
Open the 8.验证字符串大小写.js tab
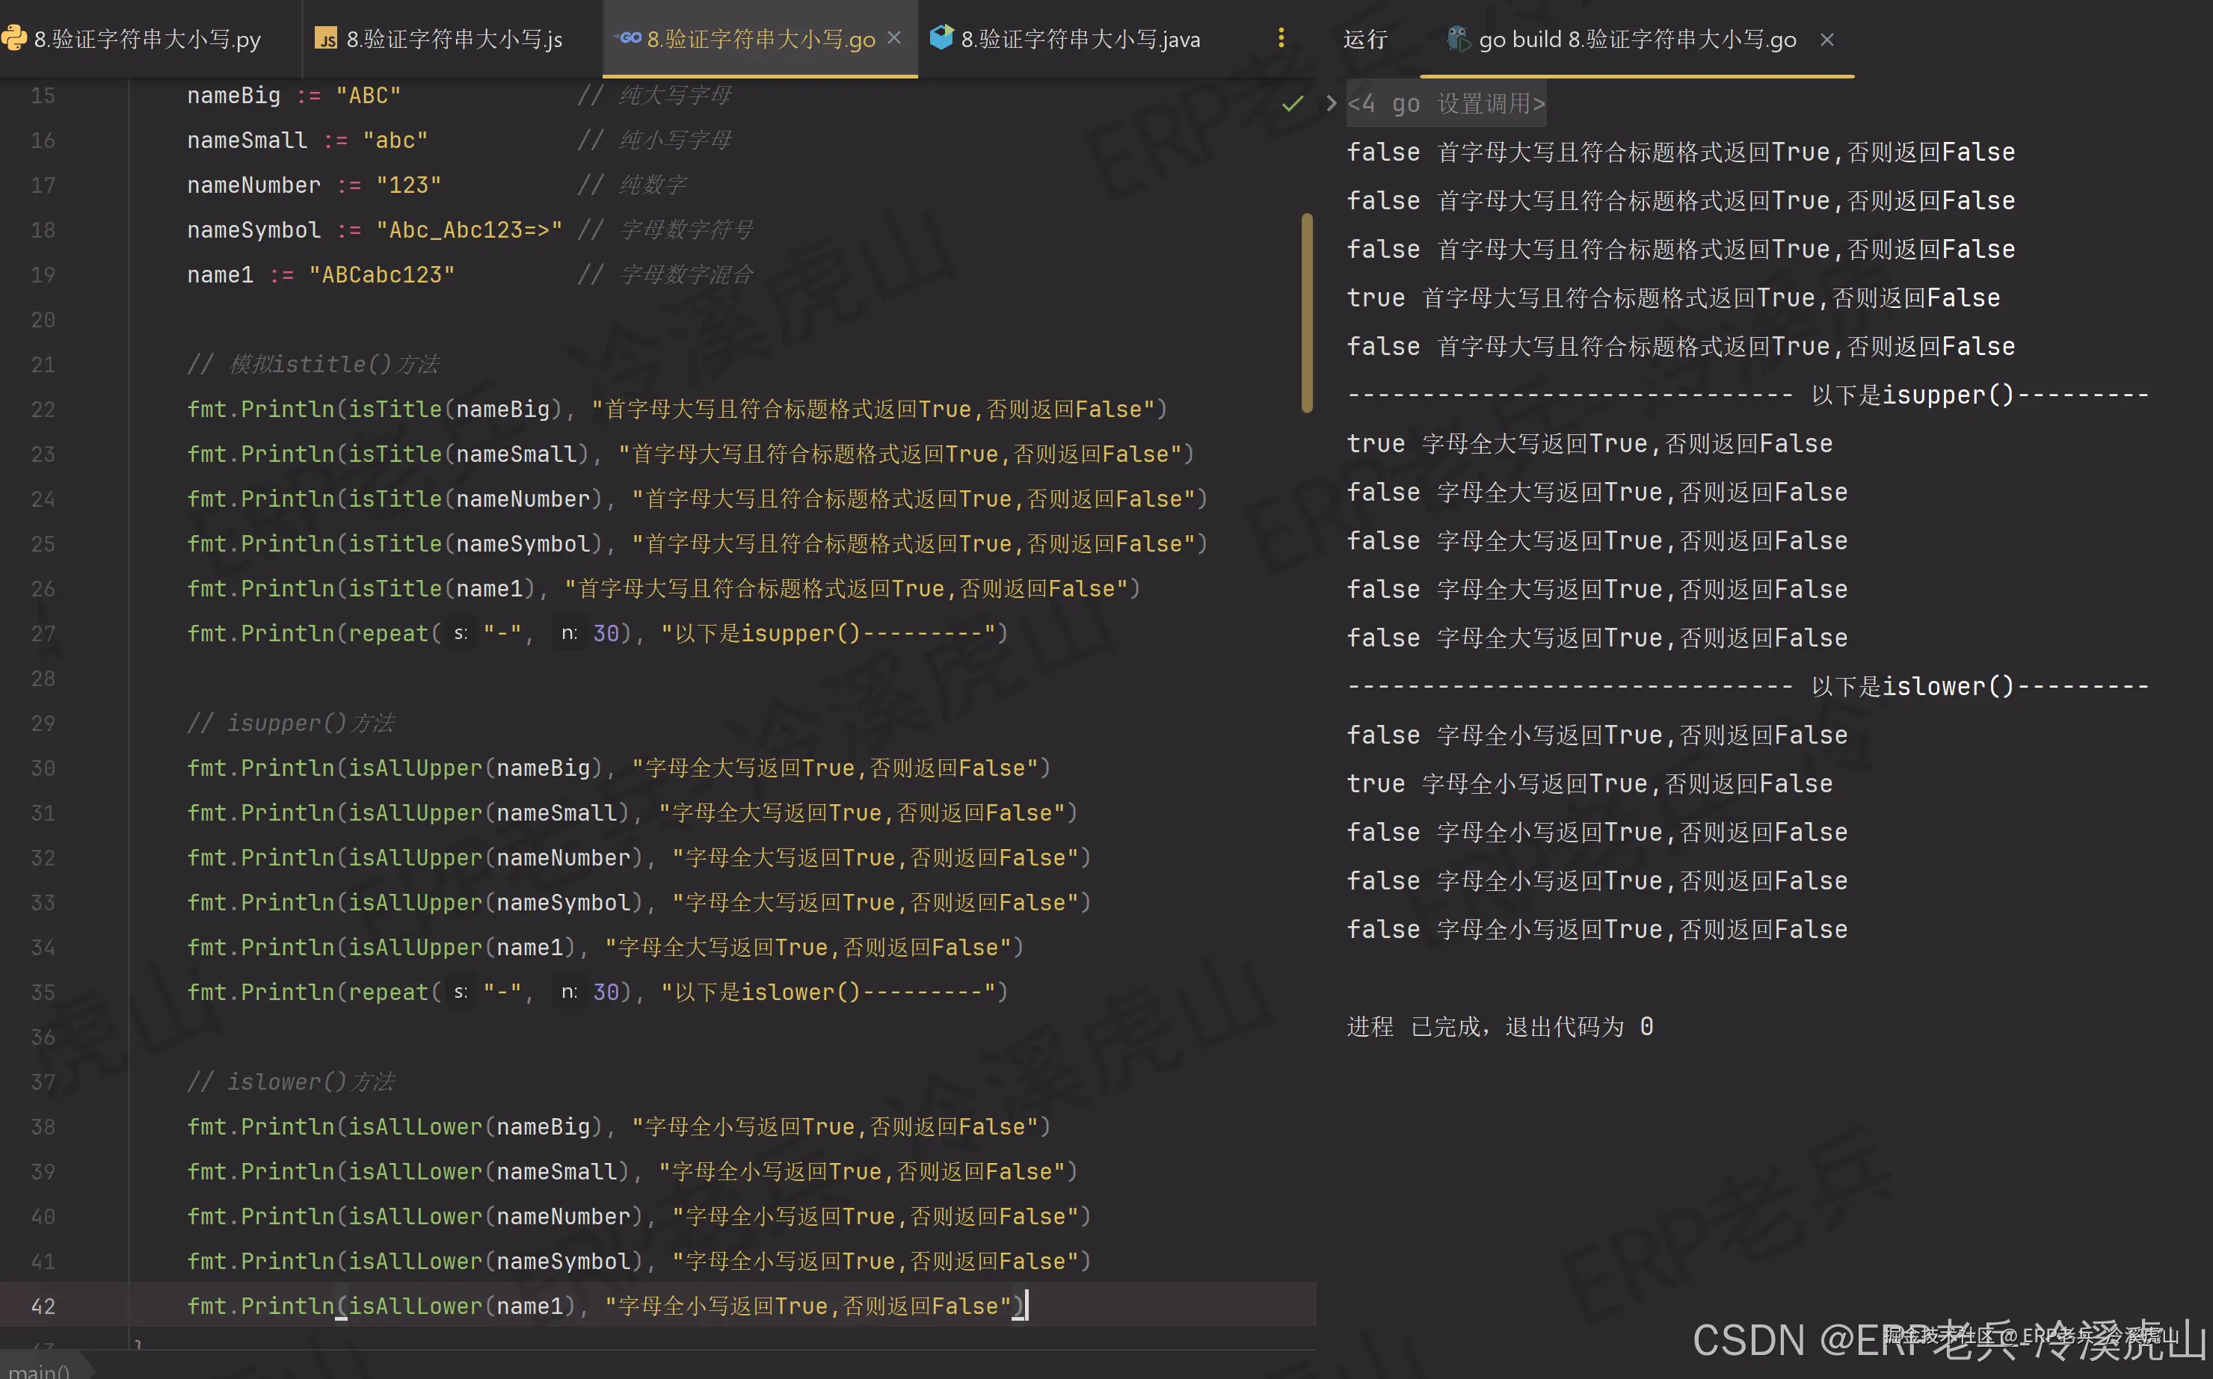click(x=453, y=39)
